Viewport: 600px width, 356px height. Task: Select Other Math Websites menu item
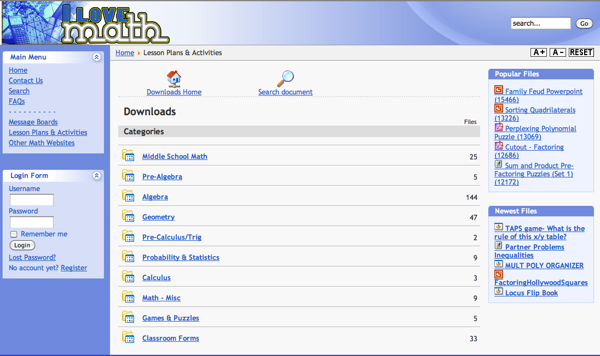click(42, 143)
